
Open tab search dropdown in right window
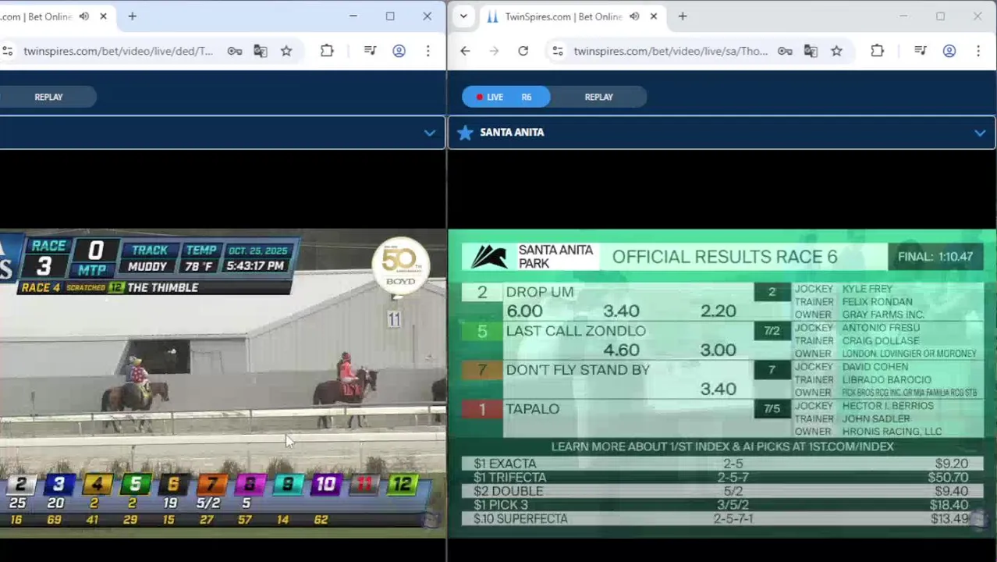pos(463,16)
